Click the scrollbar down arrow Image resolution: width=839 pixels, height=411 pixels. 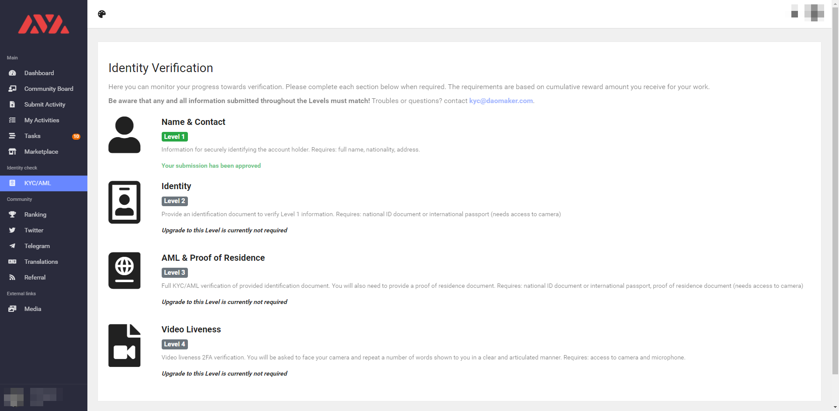(x=835, y=407)
